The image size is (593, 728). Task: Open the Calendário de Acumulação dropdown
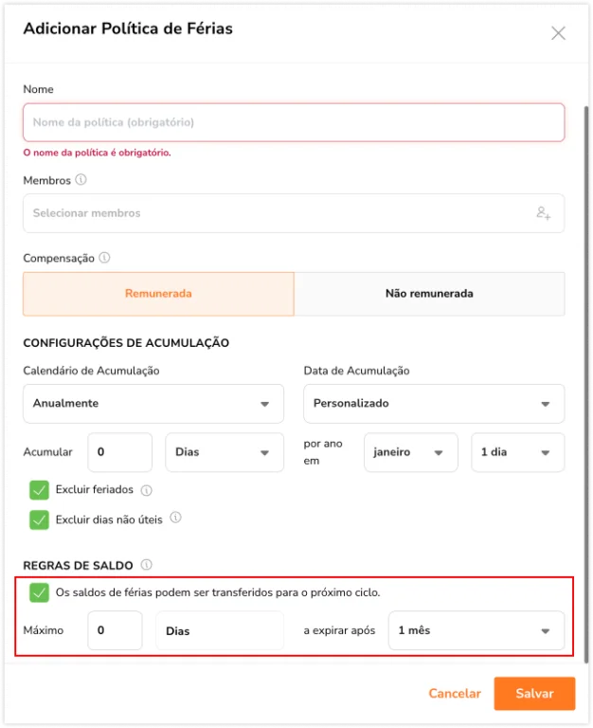coord(153,404)
